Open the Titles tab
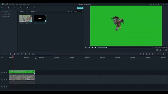Viewport: 168px width, 94px height. [14, 8]
